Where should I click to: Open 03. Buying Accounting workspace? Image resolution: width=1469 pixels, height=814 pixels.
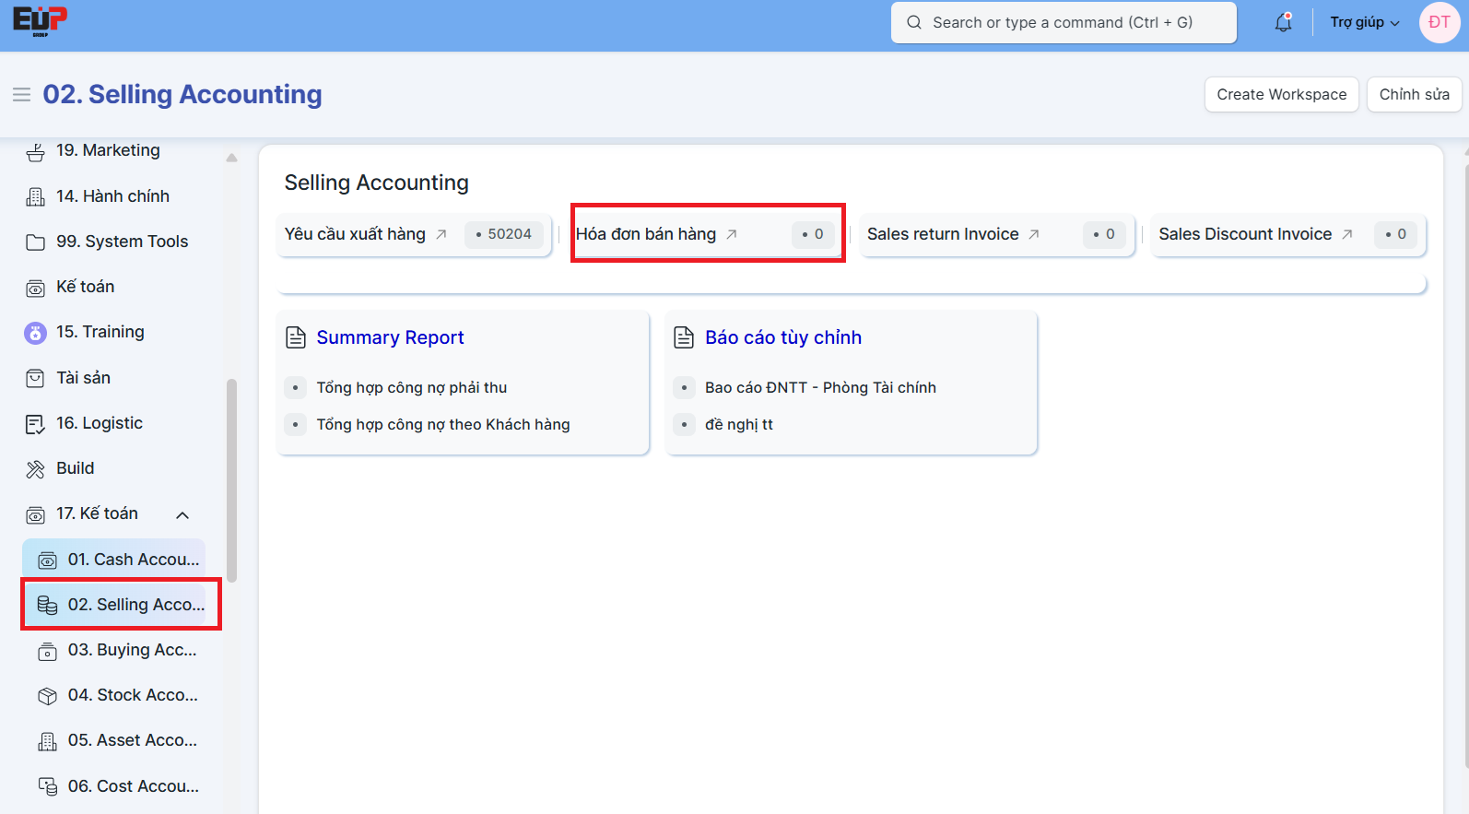pos(131,651)
